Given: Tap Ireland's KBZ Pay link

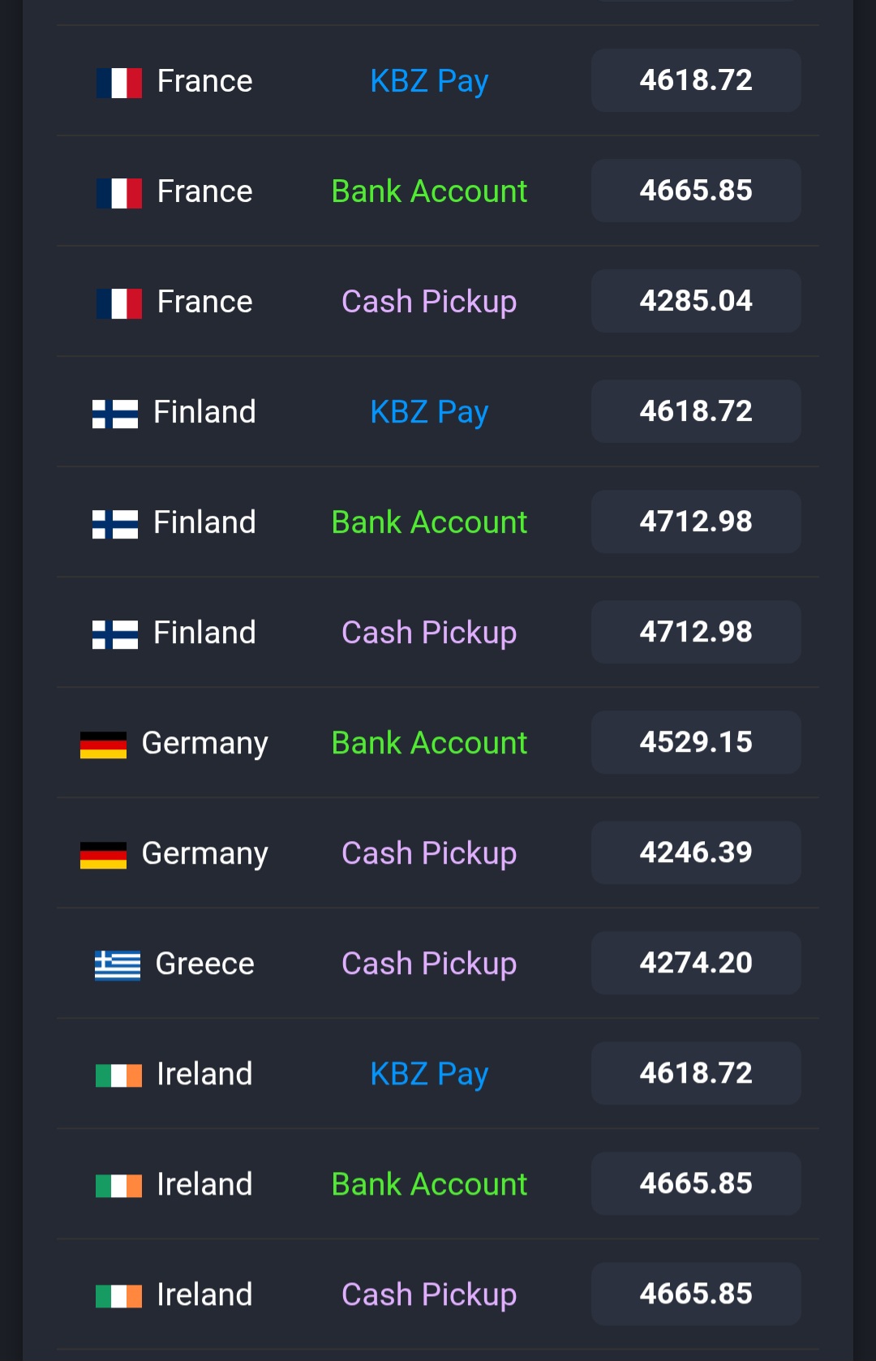Looking at the screenshot, I should point(429,1074).
